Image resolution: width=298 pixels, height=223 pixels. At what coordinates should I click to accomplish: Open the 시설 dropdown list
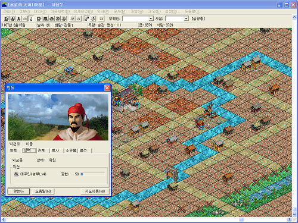point(186,18)
